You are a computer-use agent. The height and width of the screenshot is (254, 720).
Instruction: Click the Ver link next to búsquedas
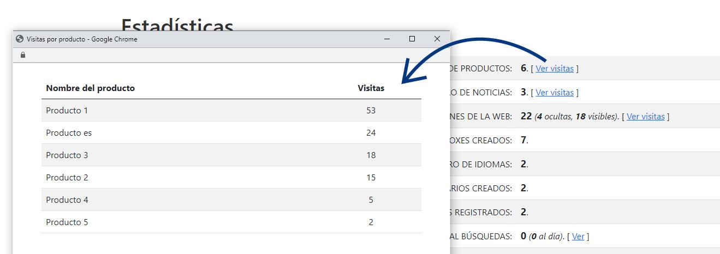(x=578, y=237)
